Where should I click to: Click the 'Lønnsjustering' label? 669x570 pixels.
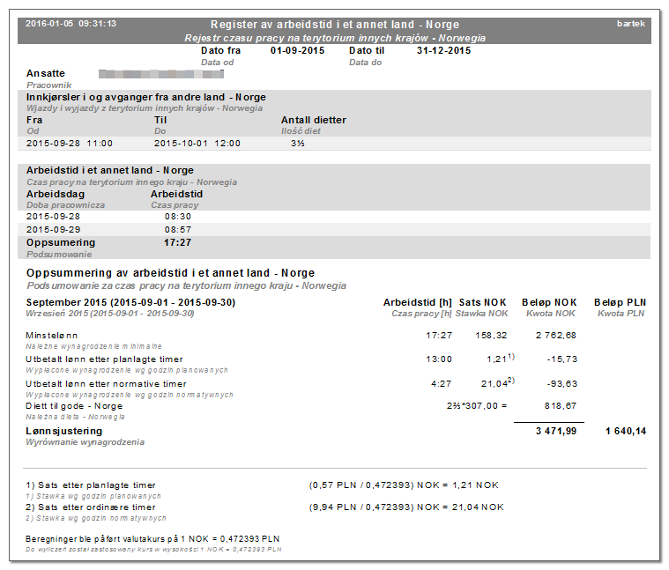[x=64, y=431]
